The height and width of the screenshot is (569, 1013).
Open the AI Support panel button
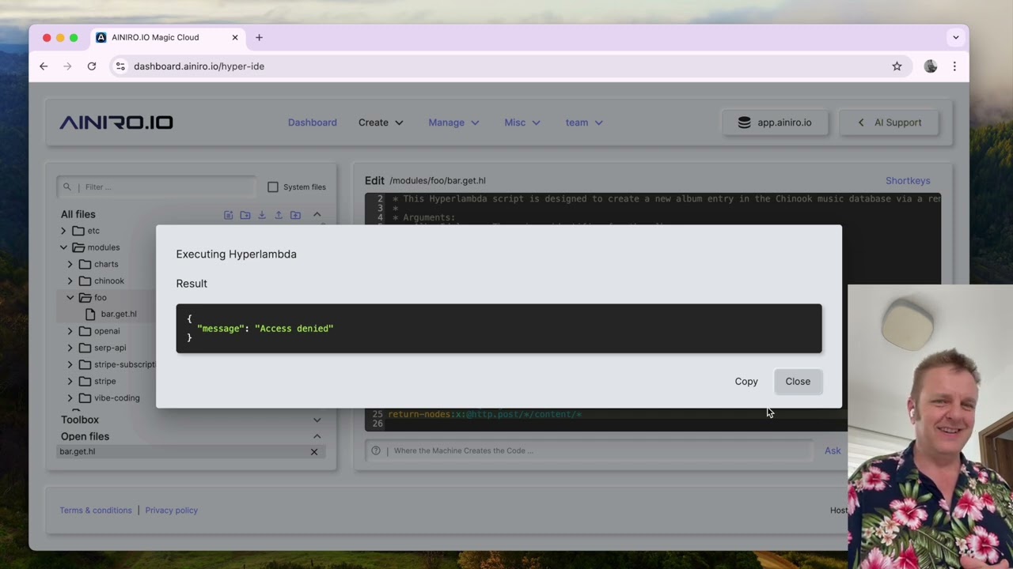pyautogui.click(x=890, y=122)
